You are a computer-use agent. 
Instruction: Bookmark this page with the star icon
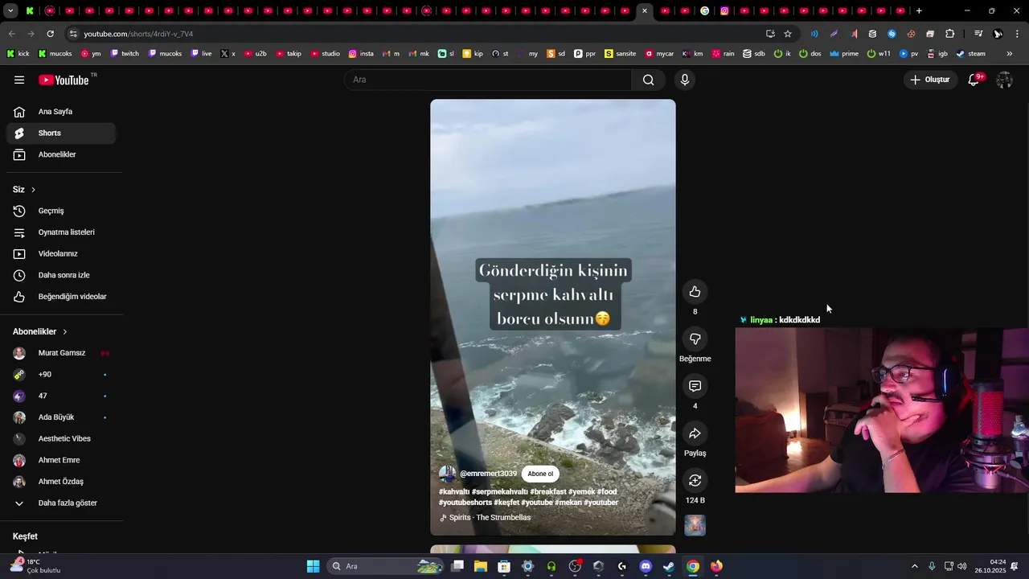(x=788, y=34)
